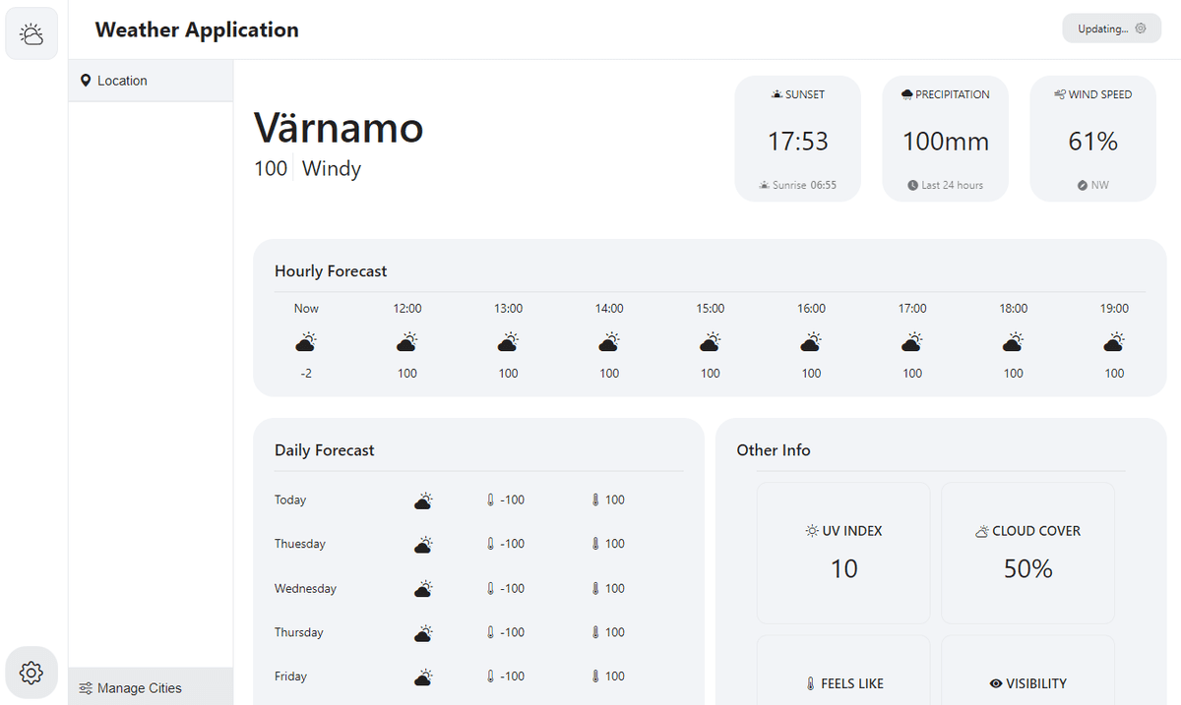Click the Feels Like thermometer icon
The width and height of the screenshot is (1181, 705).
point(811,683)
